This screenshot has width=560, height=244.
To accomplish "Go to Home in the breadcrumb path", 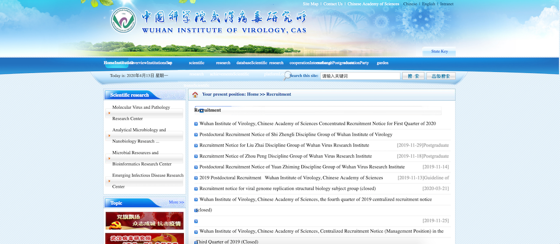I will (253, 94).
